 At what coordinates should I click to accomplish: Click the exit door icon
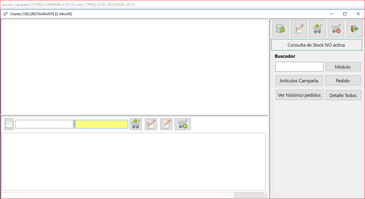(x=354, y=29)
